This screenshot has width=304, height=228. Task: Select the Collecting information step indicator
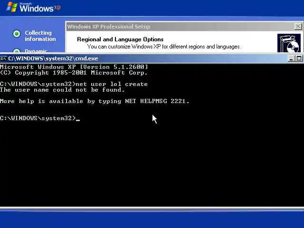point(17,34)
